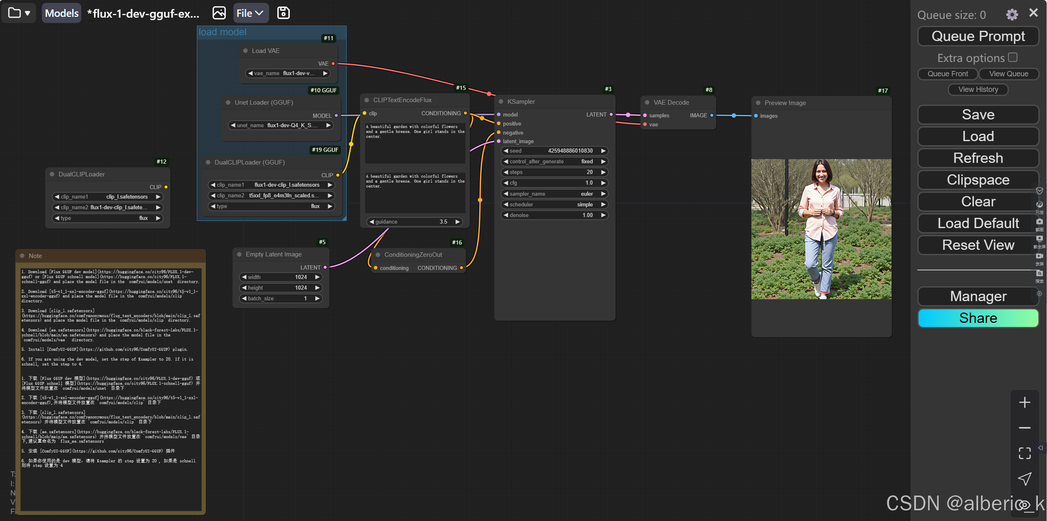Open the Manager menu button
Viewport: 1047px width, 521px height.
click(x=978, y=296)
